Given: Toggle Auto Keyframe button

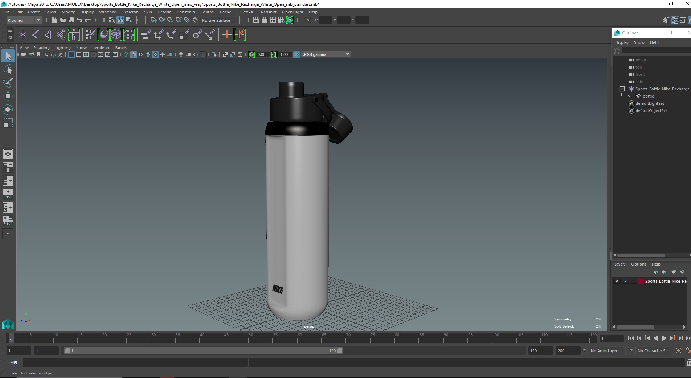Looking at the screenshot, I should 679,351.
